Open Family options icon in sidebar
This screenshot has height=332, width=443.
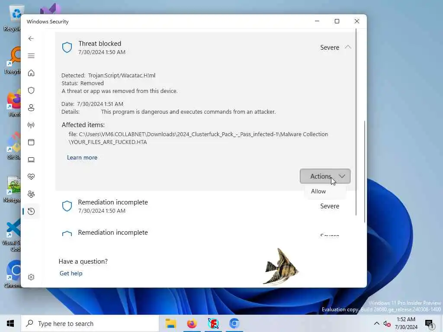(x=31, y=194)
